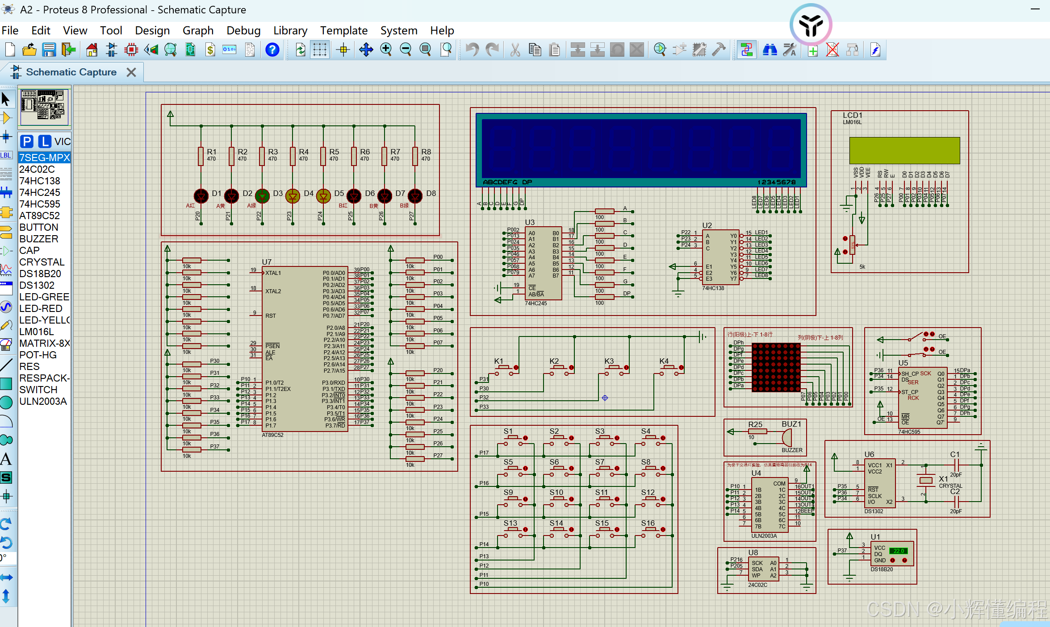The height and width of the screenshot is (627, 1050).
Task: Click the schematic overview thumbnail
Action: click(44, 106)
